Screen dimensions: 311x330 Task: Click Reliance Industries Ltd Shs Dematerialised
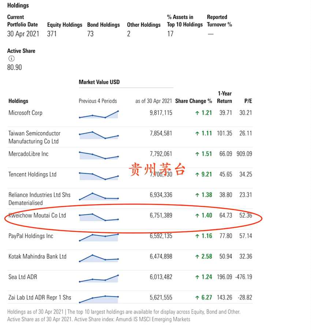pyautogui.click(x=39, y=199)
